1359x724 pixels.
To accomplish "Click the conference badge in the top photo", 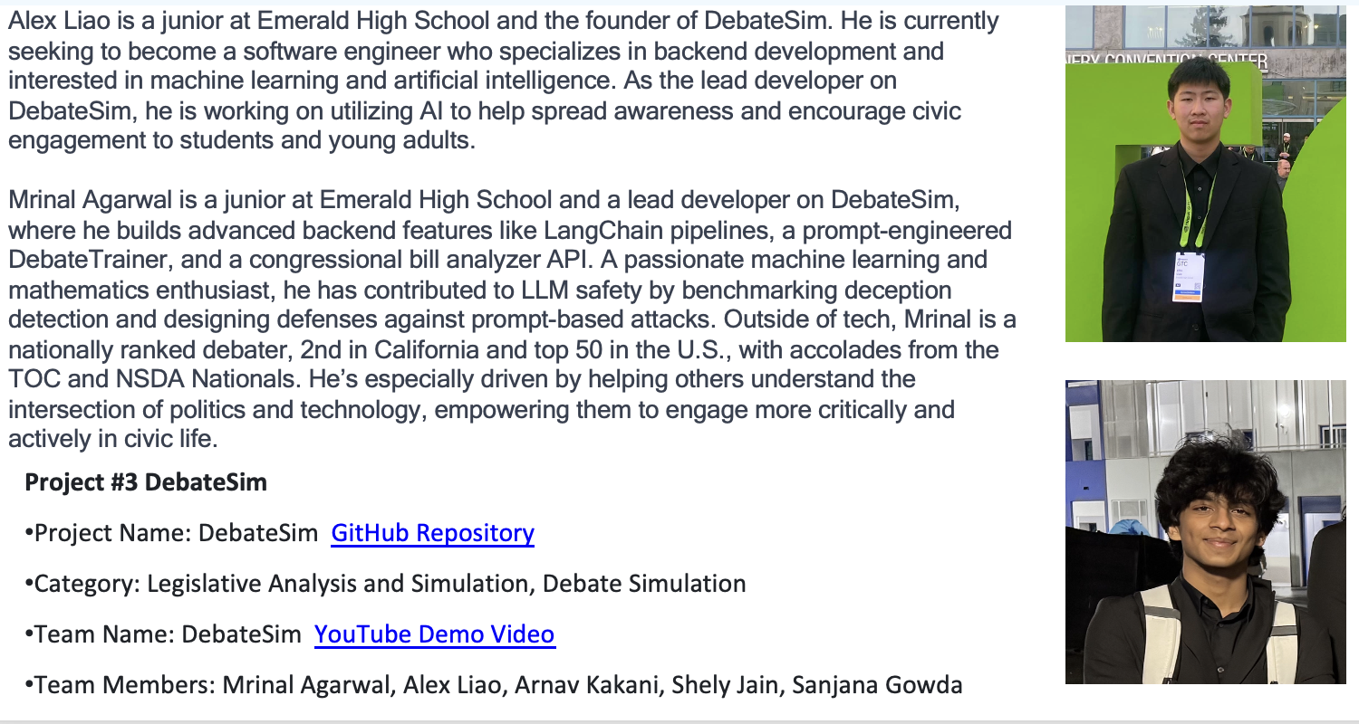I will click(1188, 276).
